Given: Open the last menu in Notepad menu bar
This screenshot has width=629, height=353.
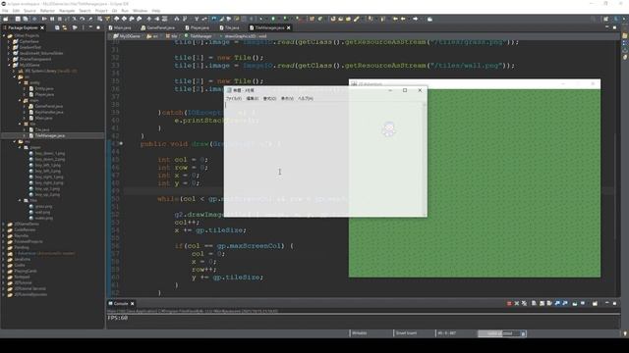Looking at the screenshot, I should [x=306, y=98].
